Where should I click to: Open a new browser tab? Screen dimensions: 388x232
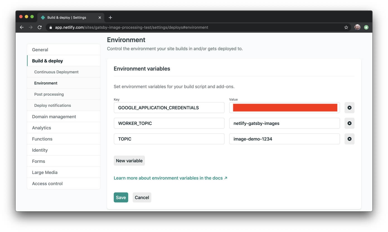pos(110,17)
